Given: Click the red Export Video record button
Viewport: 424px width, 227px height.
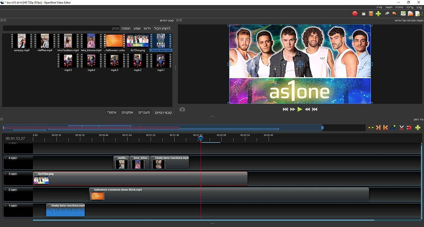Looking at the screenshot, I should pyautogui.click(x=355, y=13).
